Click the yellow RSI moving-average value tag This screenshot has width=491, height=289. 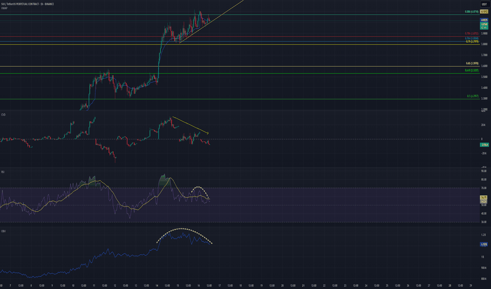(x=484, y=198)
